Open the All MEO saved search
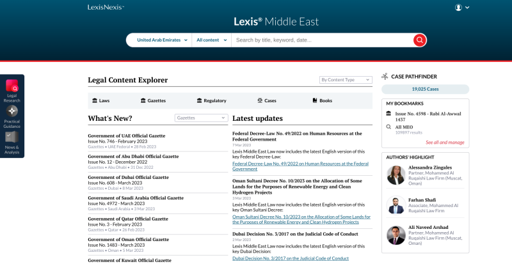512x264 pixels. coord(404,127)
